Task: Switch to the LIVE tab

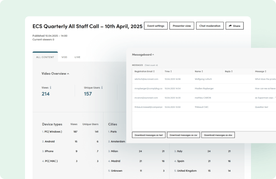Action: (77, 57)
